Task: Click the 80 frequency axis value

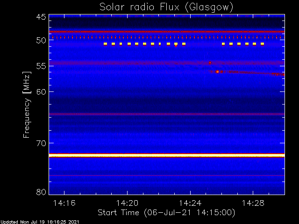Action: [x=41, y=192]
